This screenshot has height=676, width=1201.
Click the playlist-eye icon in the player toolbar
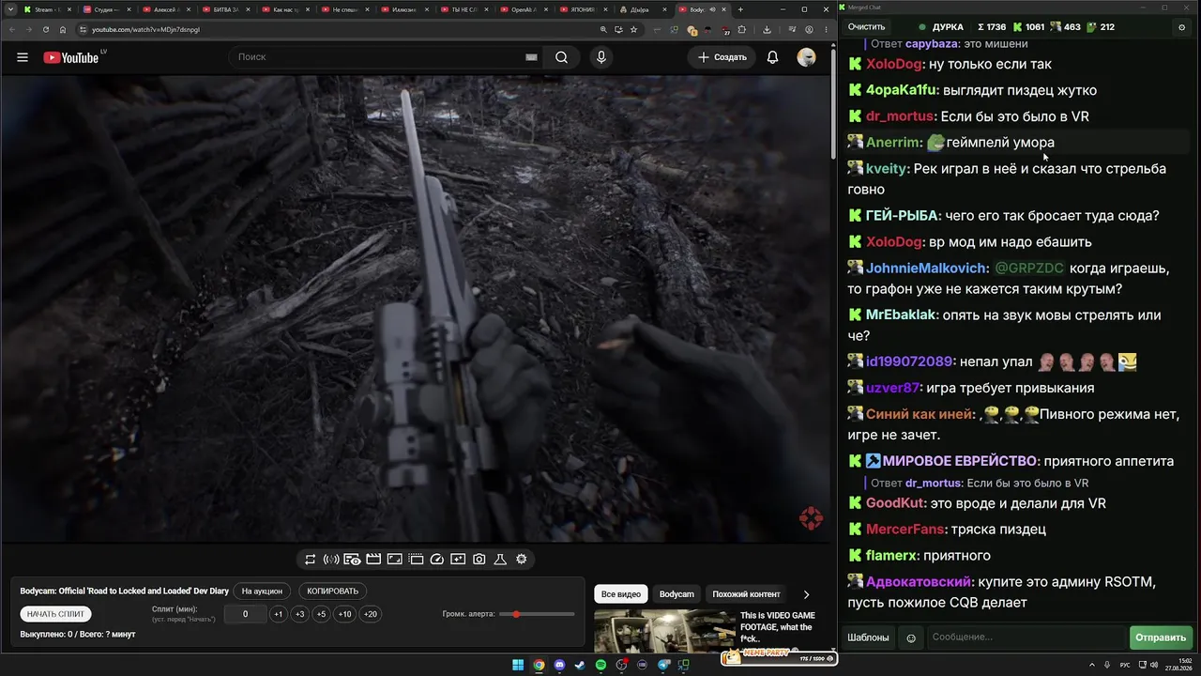(352, 560)
